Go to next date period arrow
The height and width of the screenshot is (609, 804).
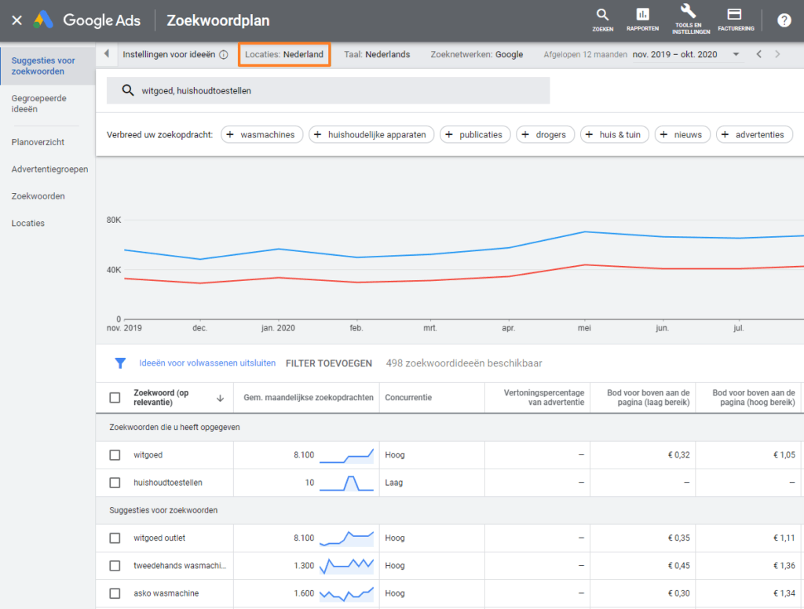click(x=777, y=54)
